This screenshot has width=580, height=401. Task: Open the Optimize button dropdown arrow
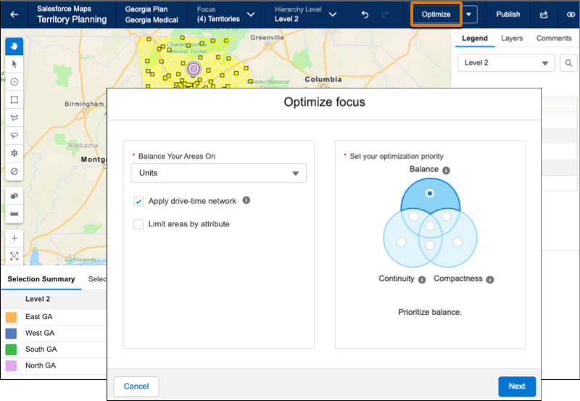coord(468,15)
